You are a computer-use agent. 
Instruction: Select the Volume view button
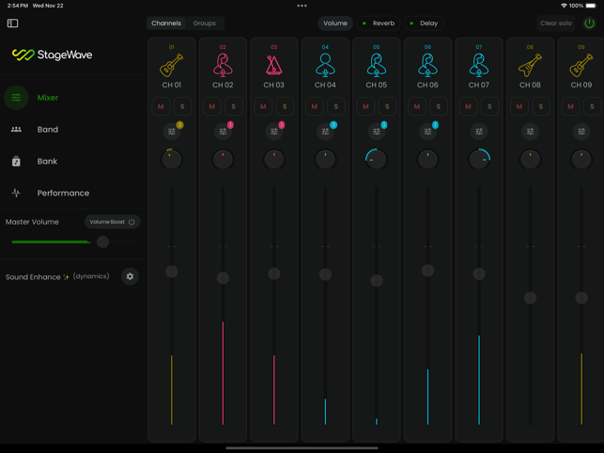335,23
